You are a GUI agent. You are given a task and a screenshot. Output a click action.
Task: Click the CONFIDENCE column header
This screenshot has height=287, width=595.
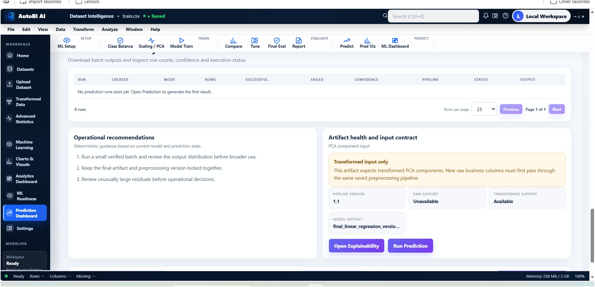tap(366, 80)
